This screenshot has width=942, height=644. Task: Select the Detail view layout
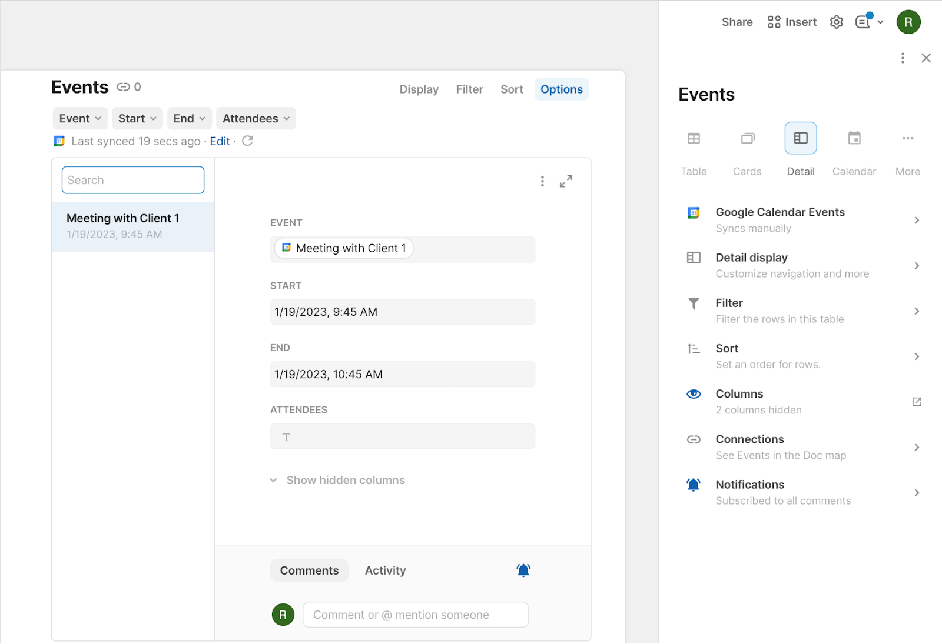(800, 139)
